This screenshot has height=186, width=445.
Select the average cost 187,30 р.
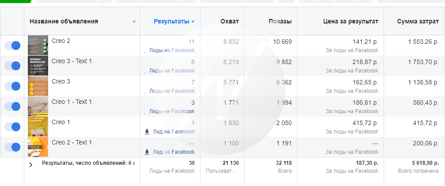pos(367,163)
